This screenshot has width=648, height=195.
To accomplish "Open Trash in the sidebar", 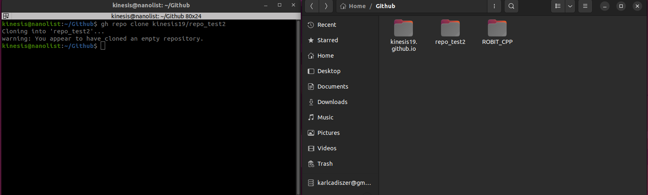I will pyautogui.click(x=340, y=164).
